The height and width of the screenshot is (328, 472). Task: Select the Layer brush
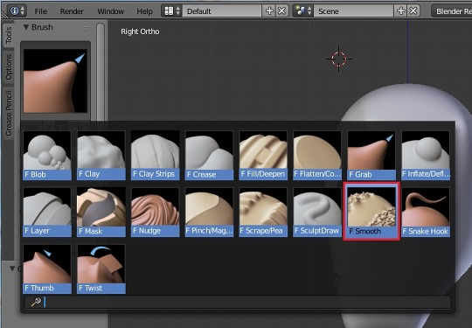[47, 212]
